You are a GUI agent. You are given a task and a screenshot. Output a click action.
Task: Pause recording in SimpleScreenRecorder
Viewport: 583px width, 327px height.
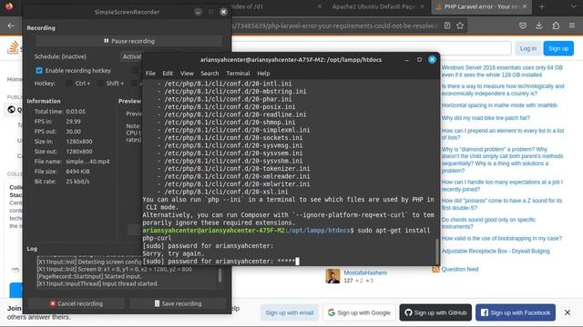129,41
